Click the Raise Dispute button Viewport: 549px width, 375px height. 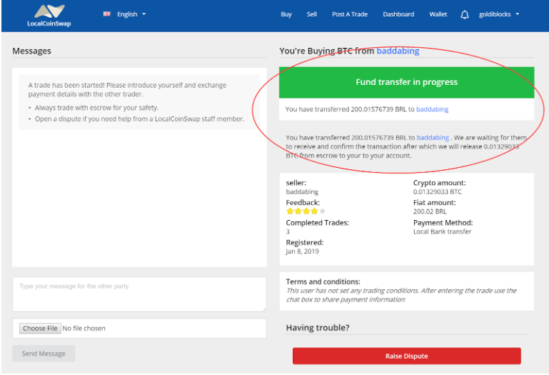point(406,356)
